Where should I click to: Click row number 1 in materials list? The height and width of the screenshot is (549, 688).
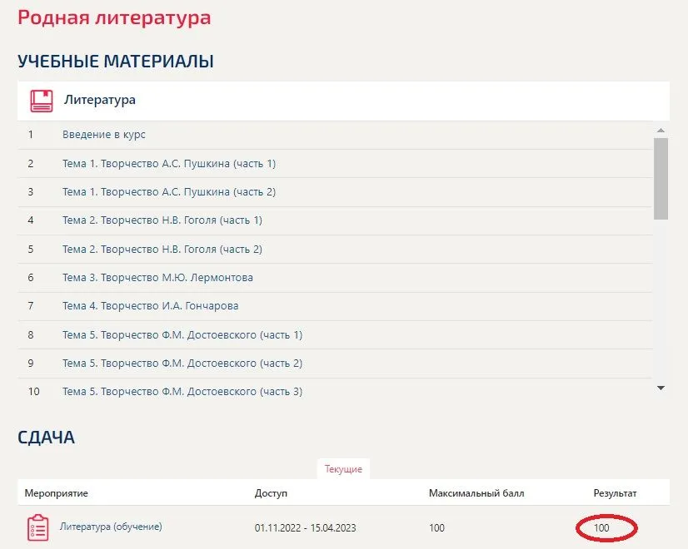31,135
